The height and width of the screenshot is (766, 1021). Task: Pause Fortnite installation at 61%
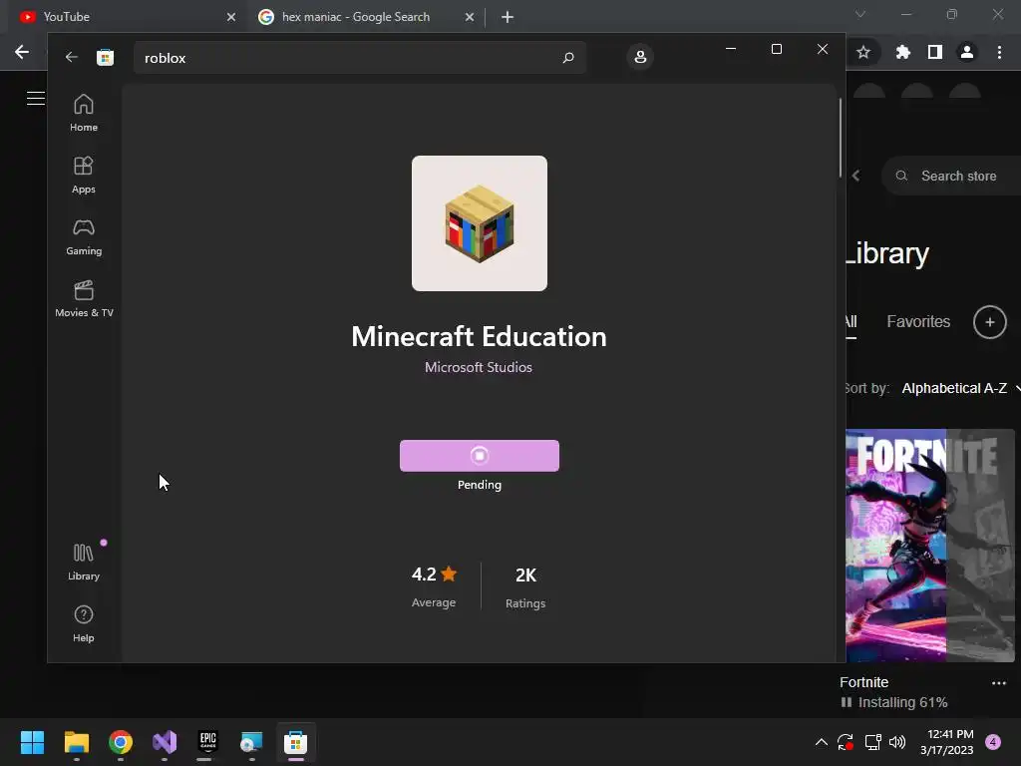[847, 702]
